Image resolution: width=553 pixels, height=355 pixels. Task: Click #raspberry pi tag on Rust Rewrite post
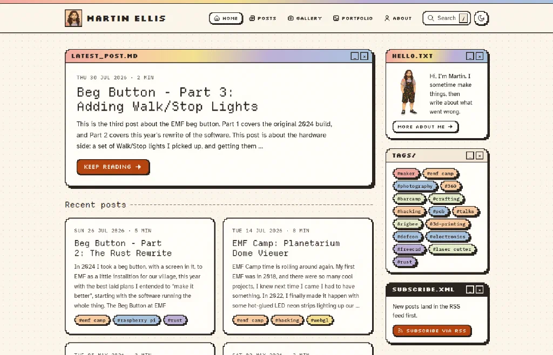[x=137, y=320]
